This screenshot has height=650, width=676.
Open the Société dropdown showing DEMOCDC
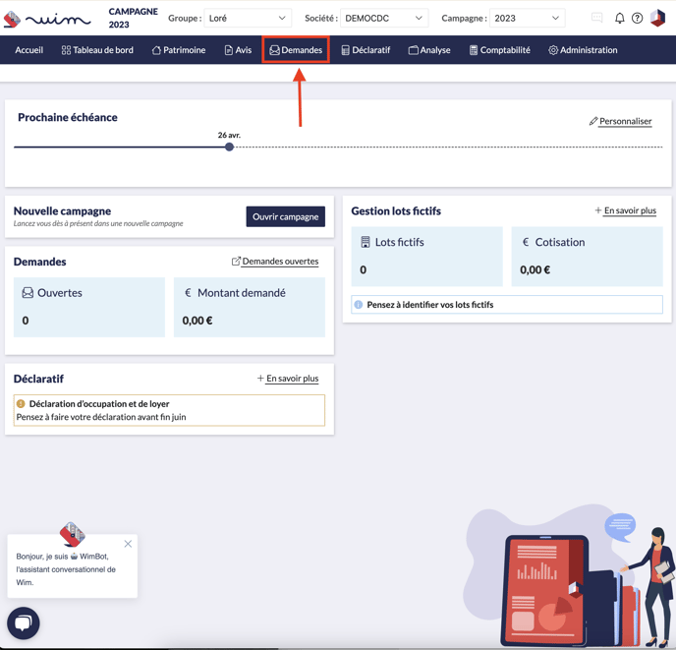pos(383,19)
